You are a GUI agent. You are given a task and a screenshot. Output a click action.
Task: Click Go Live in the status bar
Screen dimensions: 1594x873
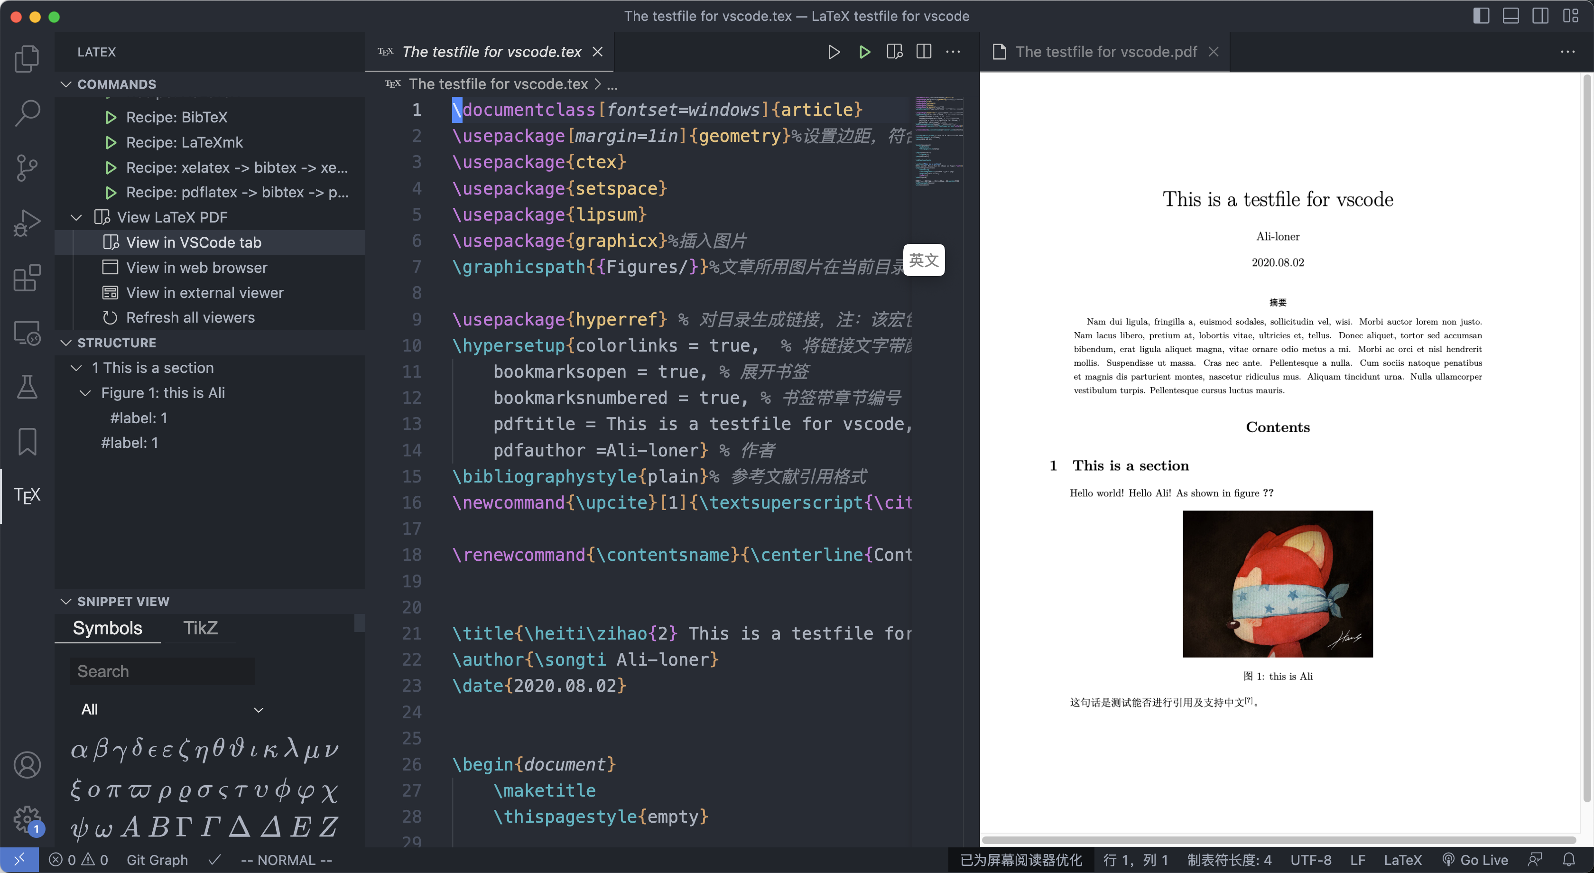tap(1475, 860)
